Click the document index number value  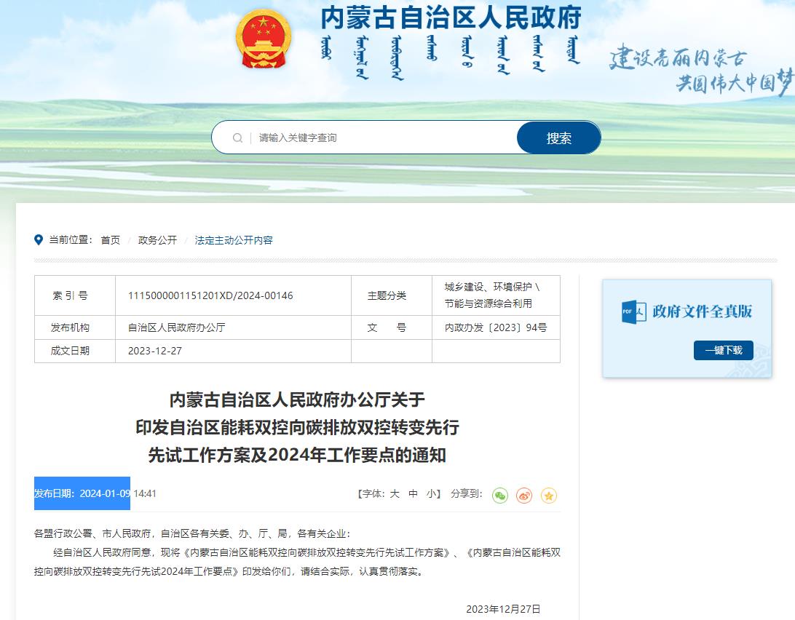pyautogui.click(x=210, y=295)
